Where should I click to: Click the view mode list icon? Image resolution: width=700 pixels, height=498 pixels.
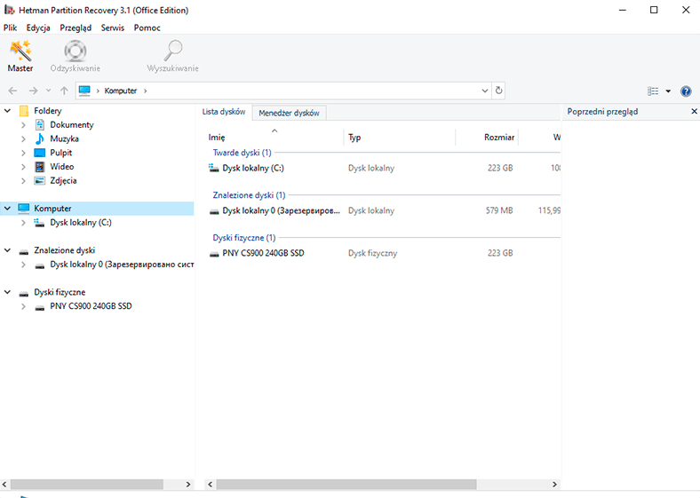coord(653,91)
